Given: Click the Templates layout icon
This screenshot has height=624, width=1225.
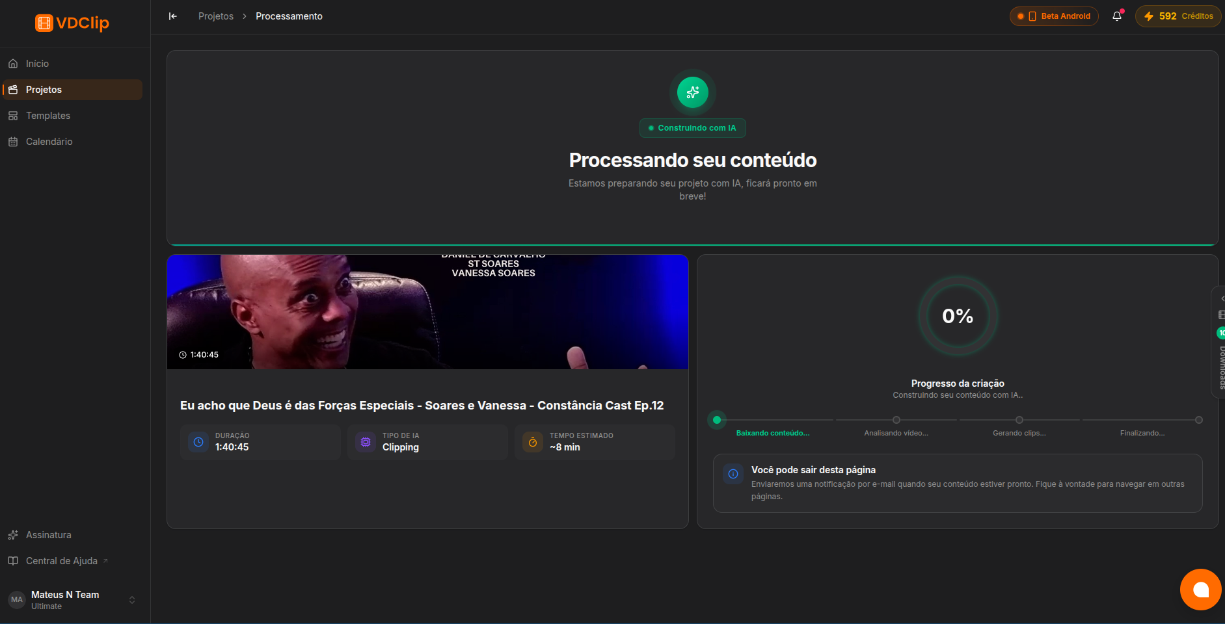Looking at the screenshot, I should 13,116.
